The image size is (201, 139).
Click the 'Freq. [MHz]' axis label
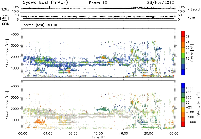[x=5, y=17]
